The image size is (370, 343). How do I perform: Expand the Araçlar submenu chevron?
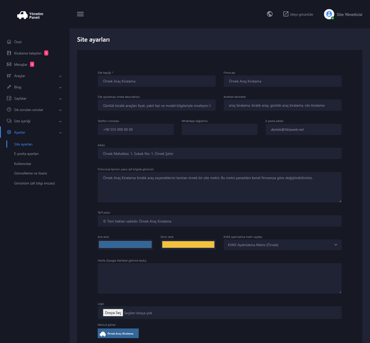pos(60,76)
